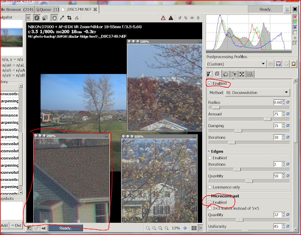Screen dimensions: 301x235
Task: Toggle blue histogram channel
Action: pos(295,27)
